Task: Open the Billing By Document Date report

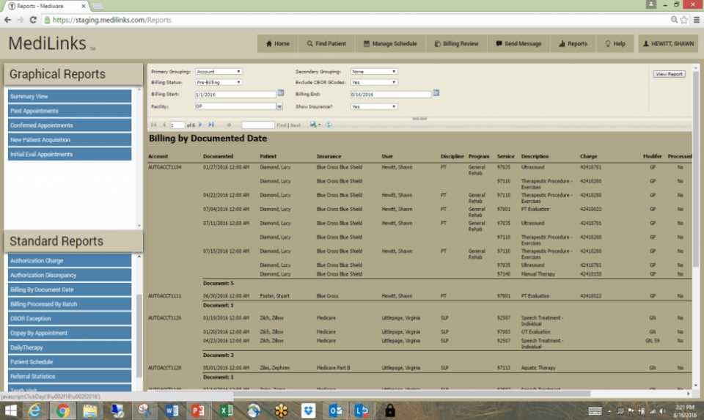Action: pos(70,290)
